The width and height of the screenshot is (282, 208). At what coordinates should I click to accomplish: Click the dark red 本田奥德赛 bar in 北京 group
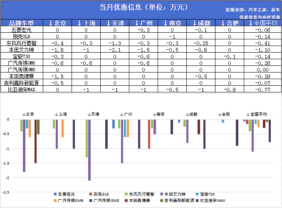click(x=35, y=141)
